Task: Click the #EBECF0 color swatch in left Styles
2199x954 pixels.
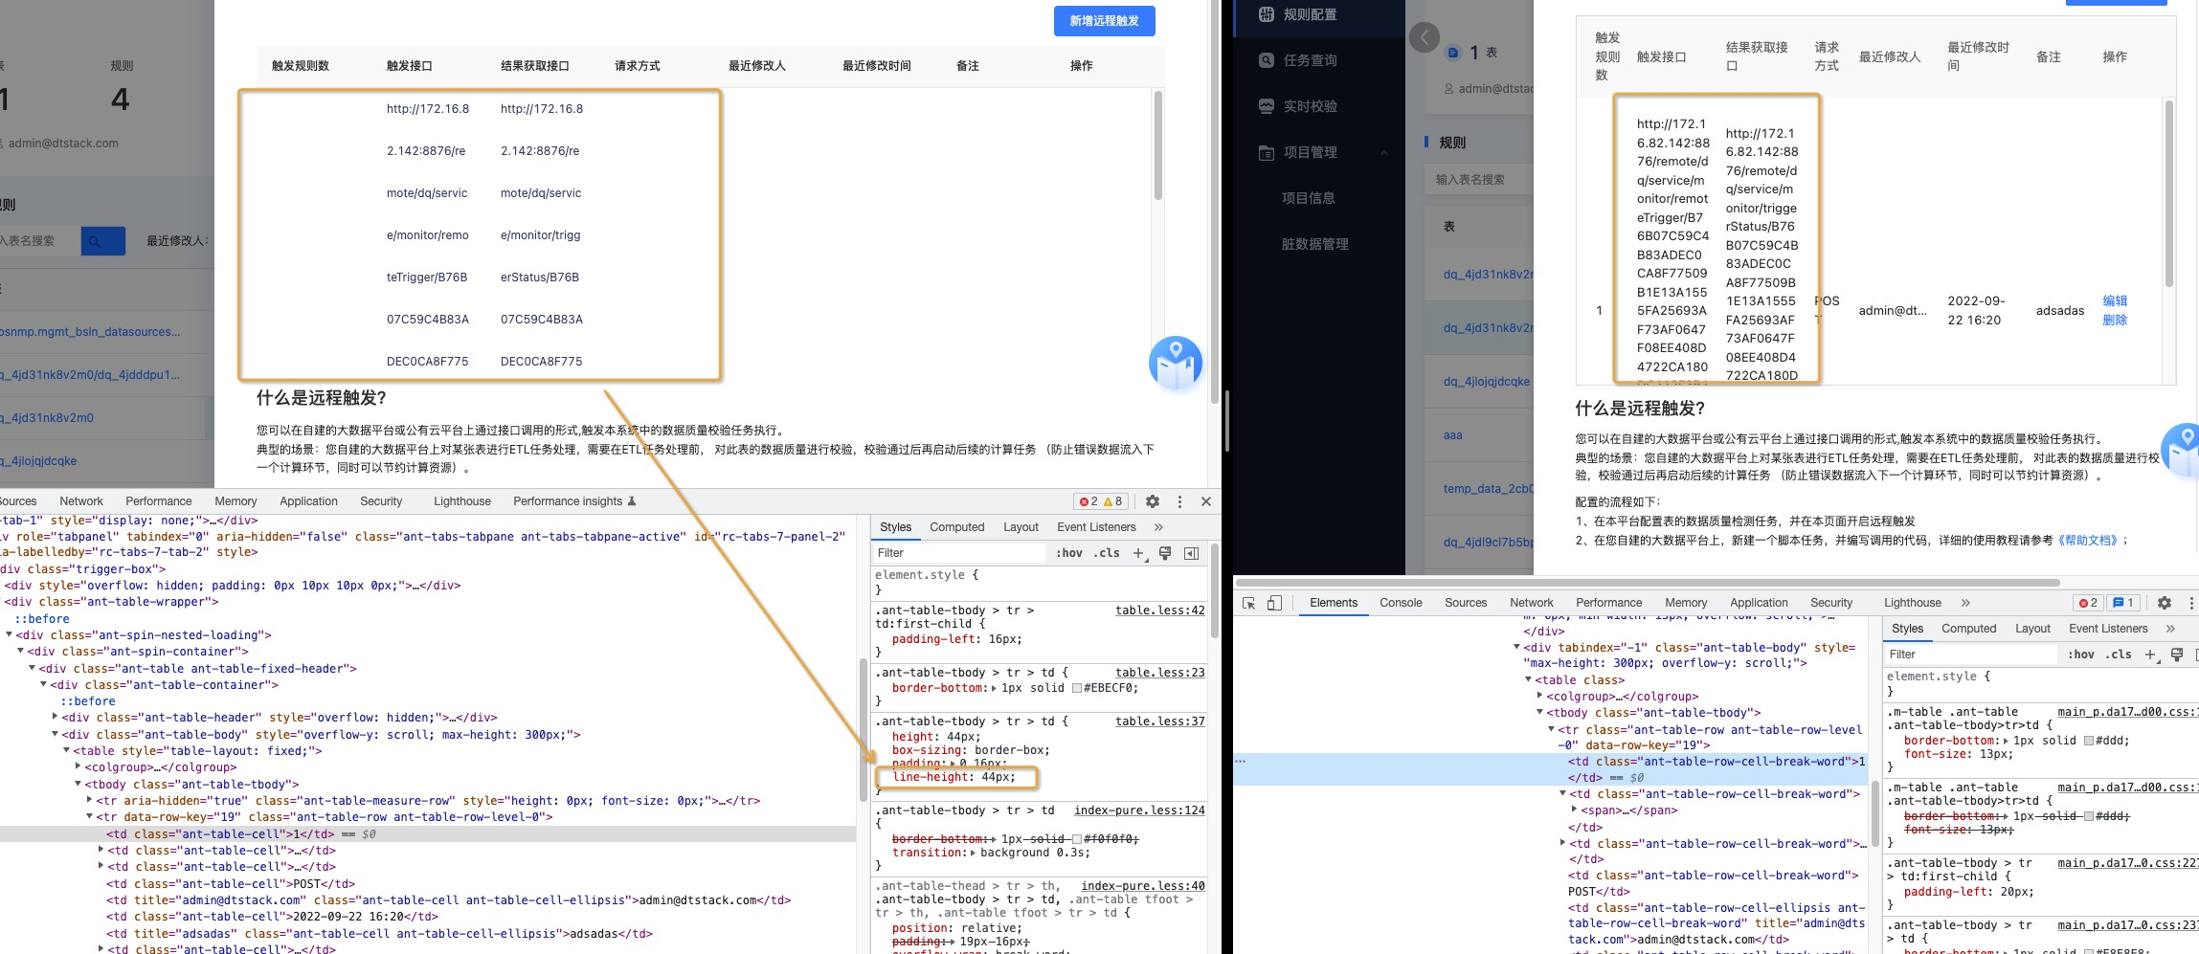Action: [x=1077, y=688]
